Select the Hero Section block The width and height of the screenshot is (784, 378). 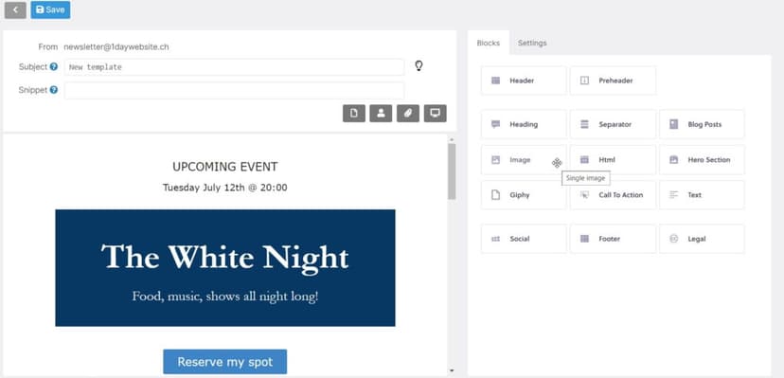(702, 160)
